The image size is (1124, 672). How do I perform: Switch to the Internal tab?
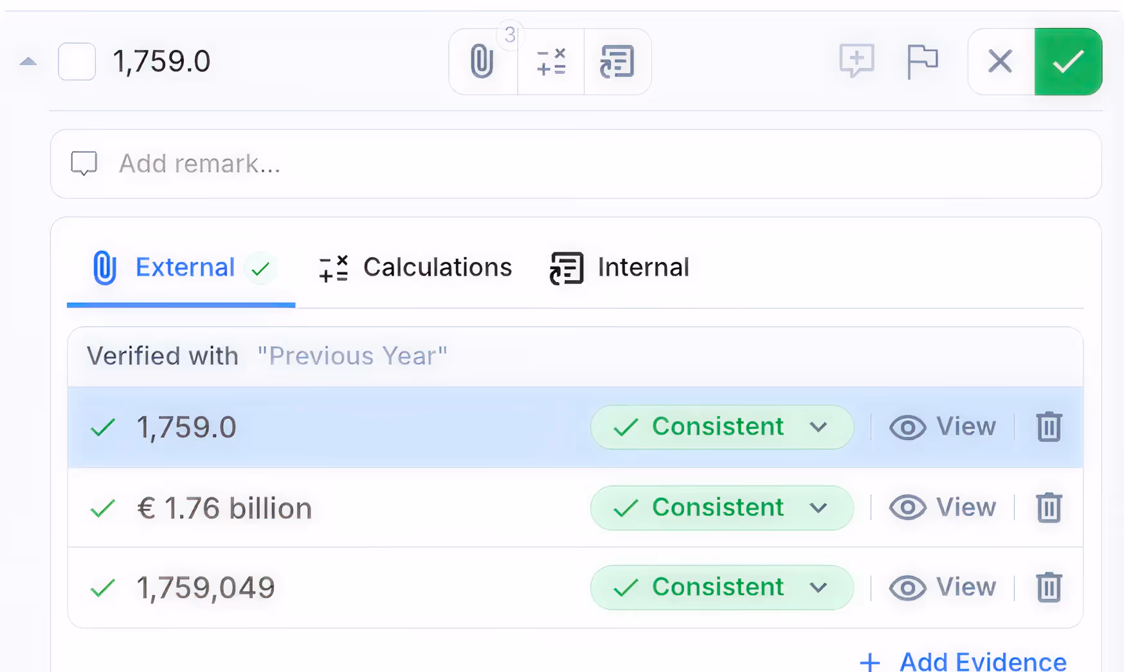[x=620, y=268]
